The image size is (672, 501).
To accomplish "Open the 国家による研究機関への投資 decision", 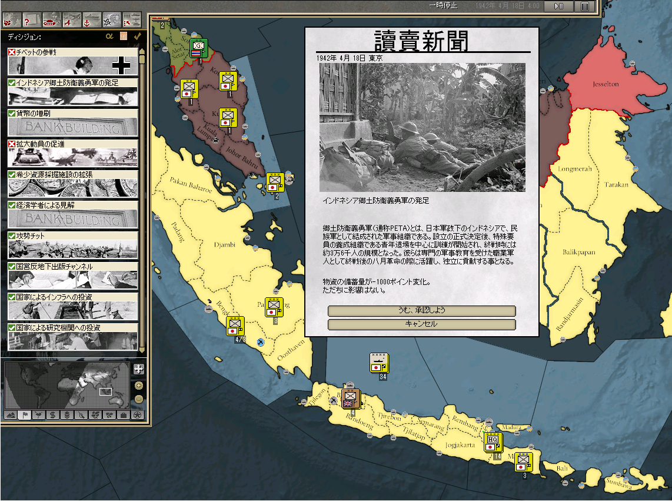I will pyautogui.click(x=73, y=337).
